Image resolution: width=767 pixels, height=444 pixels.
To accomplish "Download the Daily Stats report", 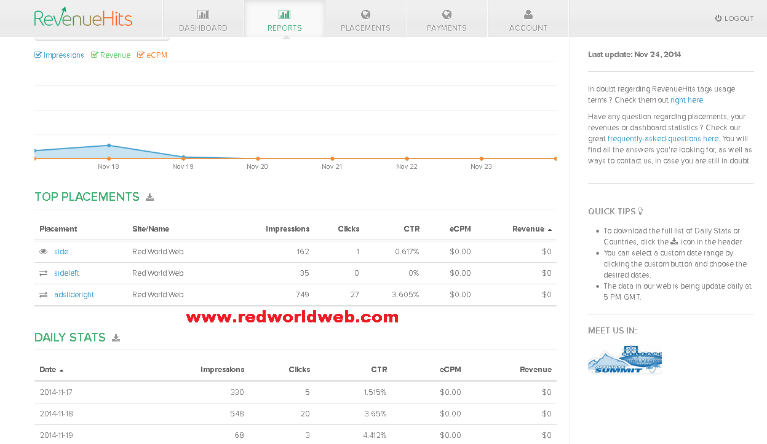I will (116, 338).
